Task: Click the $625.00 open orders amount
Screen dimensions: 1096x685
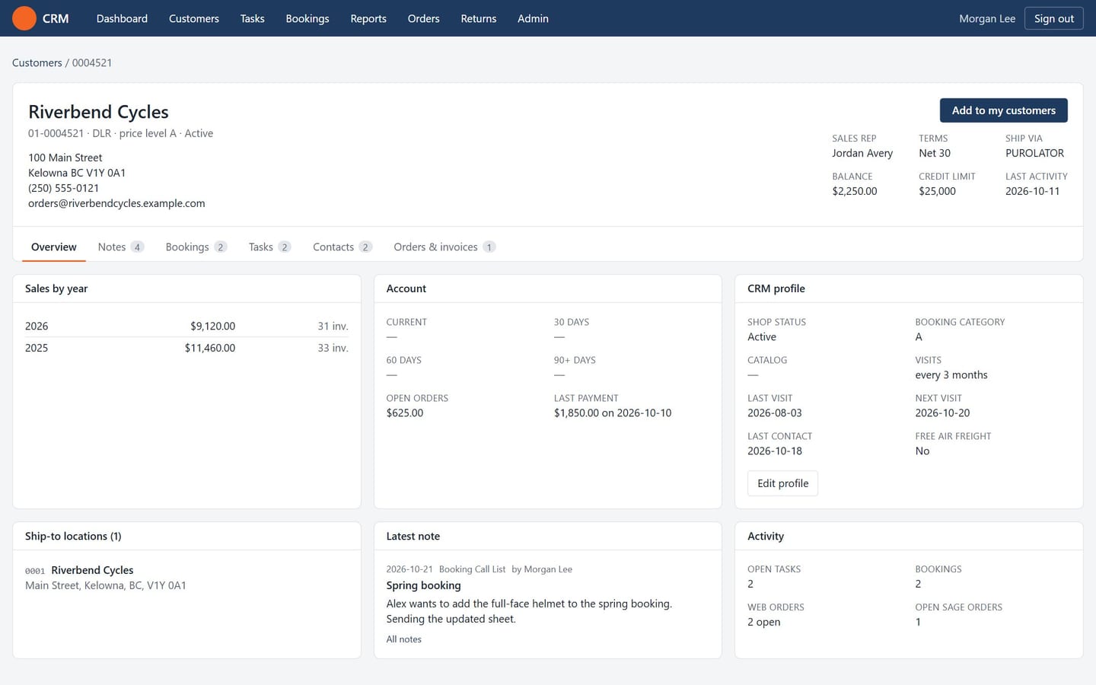Action: (x=405, y=413)
